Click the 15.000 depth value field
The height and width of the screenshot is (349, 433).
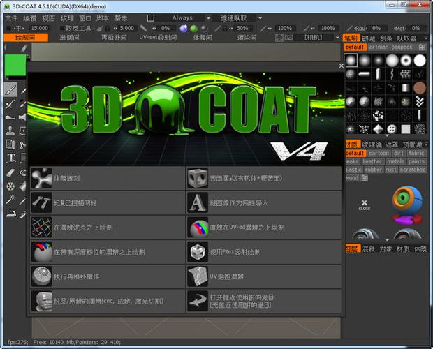pos(40,28)
